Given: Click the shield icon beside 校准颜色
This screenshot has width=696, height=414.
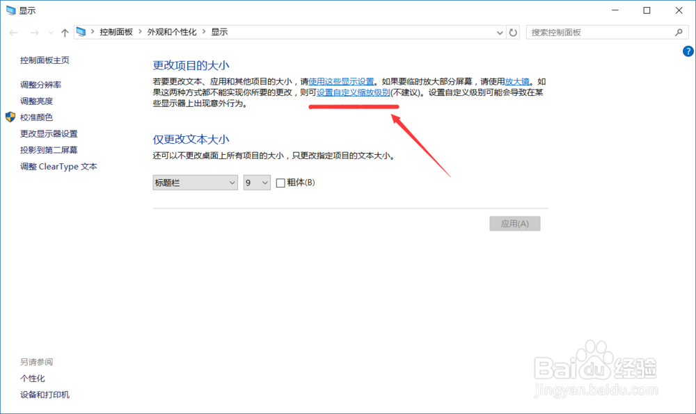Looking at the screenshot, I should 10,117.
